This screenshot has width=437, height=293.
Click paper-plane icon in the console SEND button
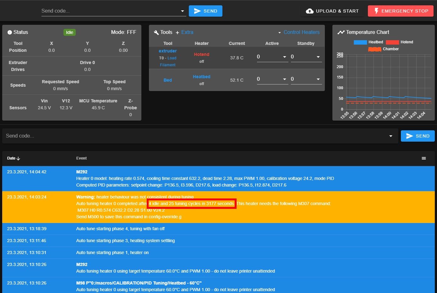click(x=409, y=136)
